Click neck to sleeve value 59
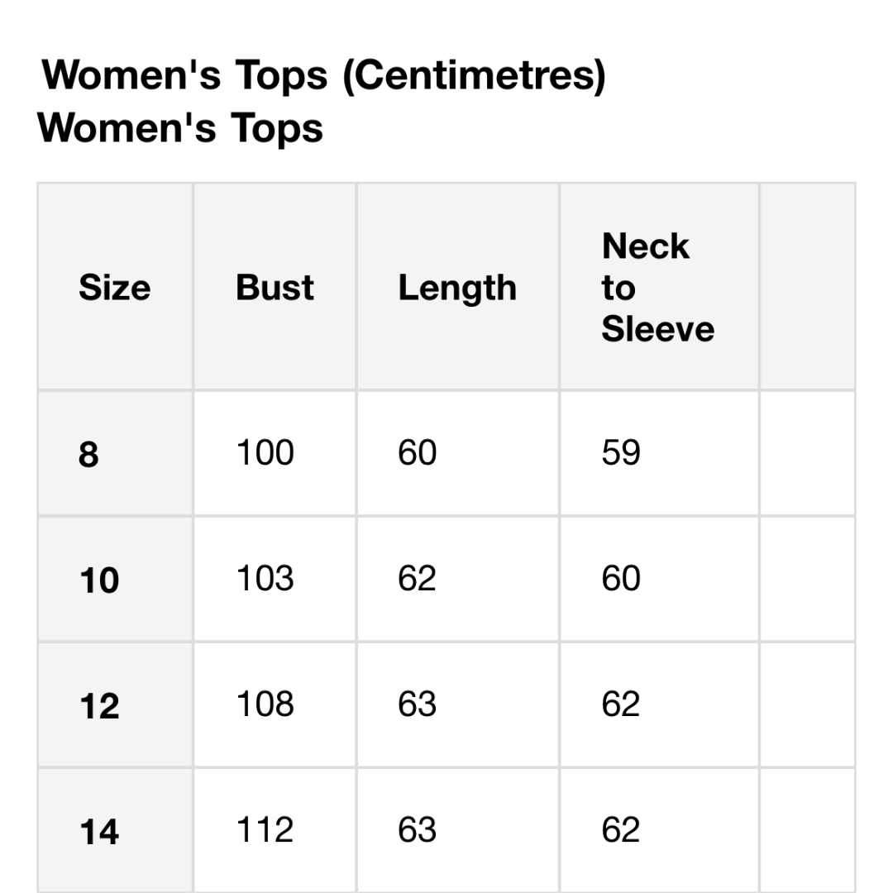The height and width of the screenshot is (893, 893). [621, 453]
